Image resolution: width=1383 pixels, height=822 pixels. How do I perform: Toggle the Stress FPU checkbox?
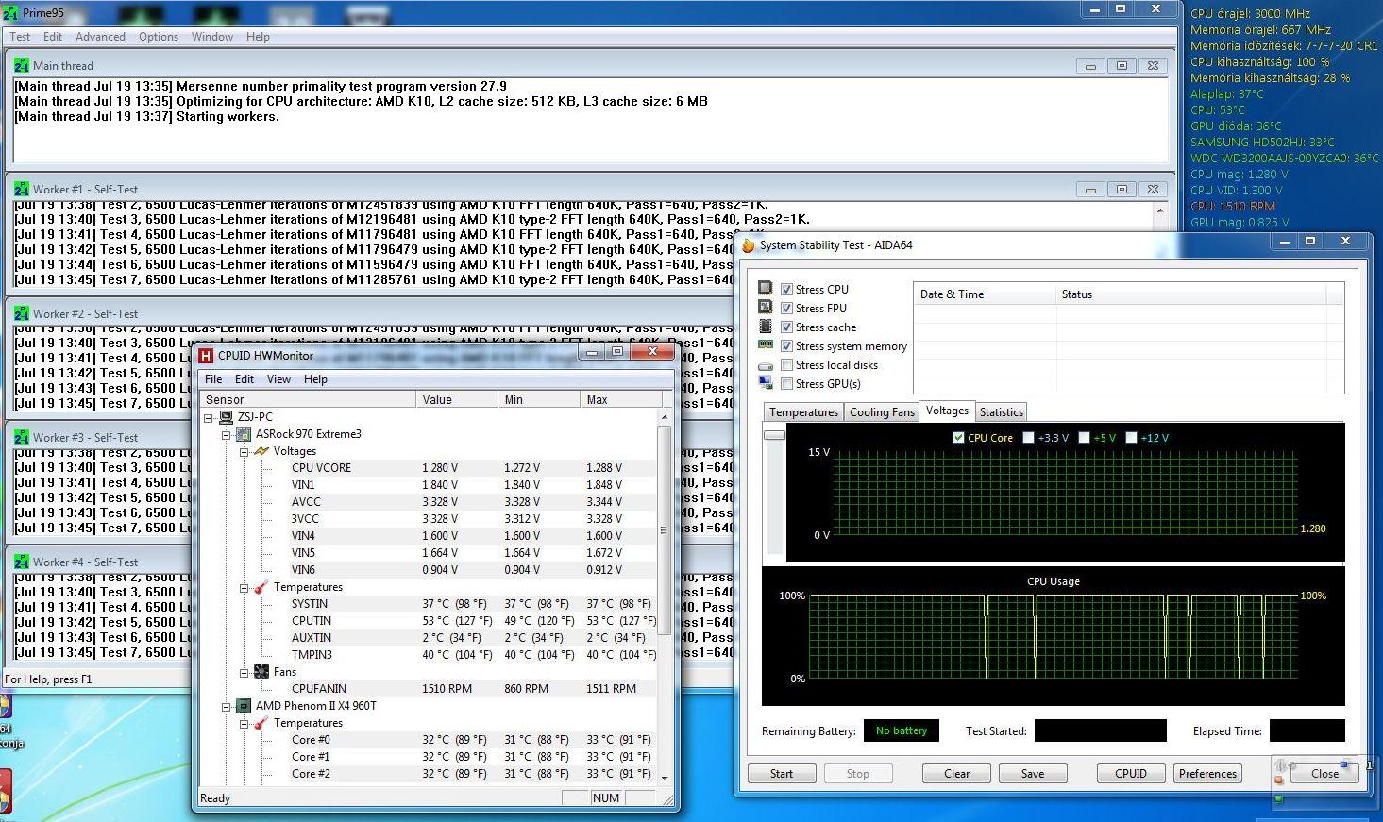786,309
